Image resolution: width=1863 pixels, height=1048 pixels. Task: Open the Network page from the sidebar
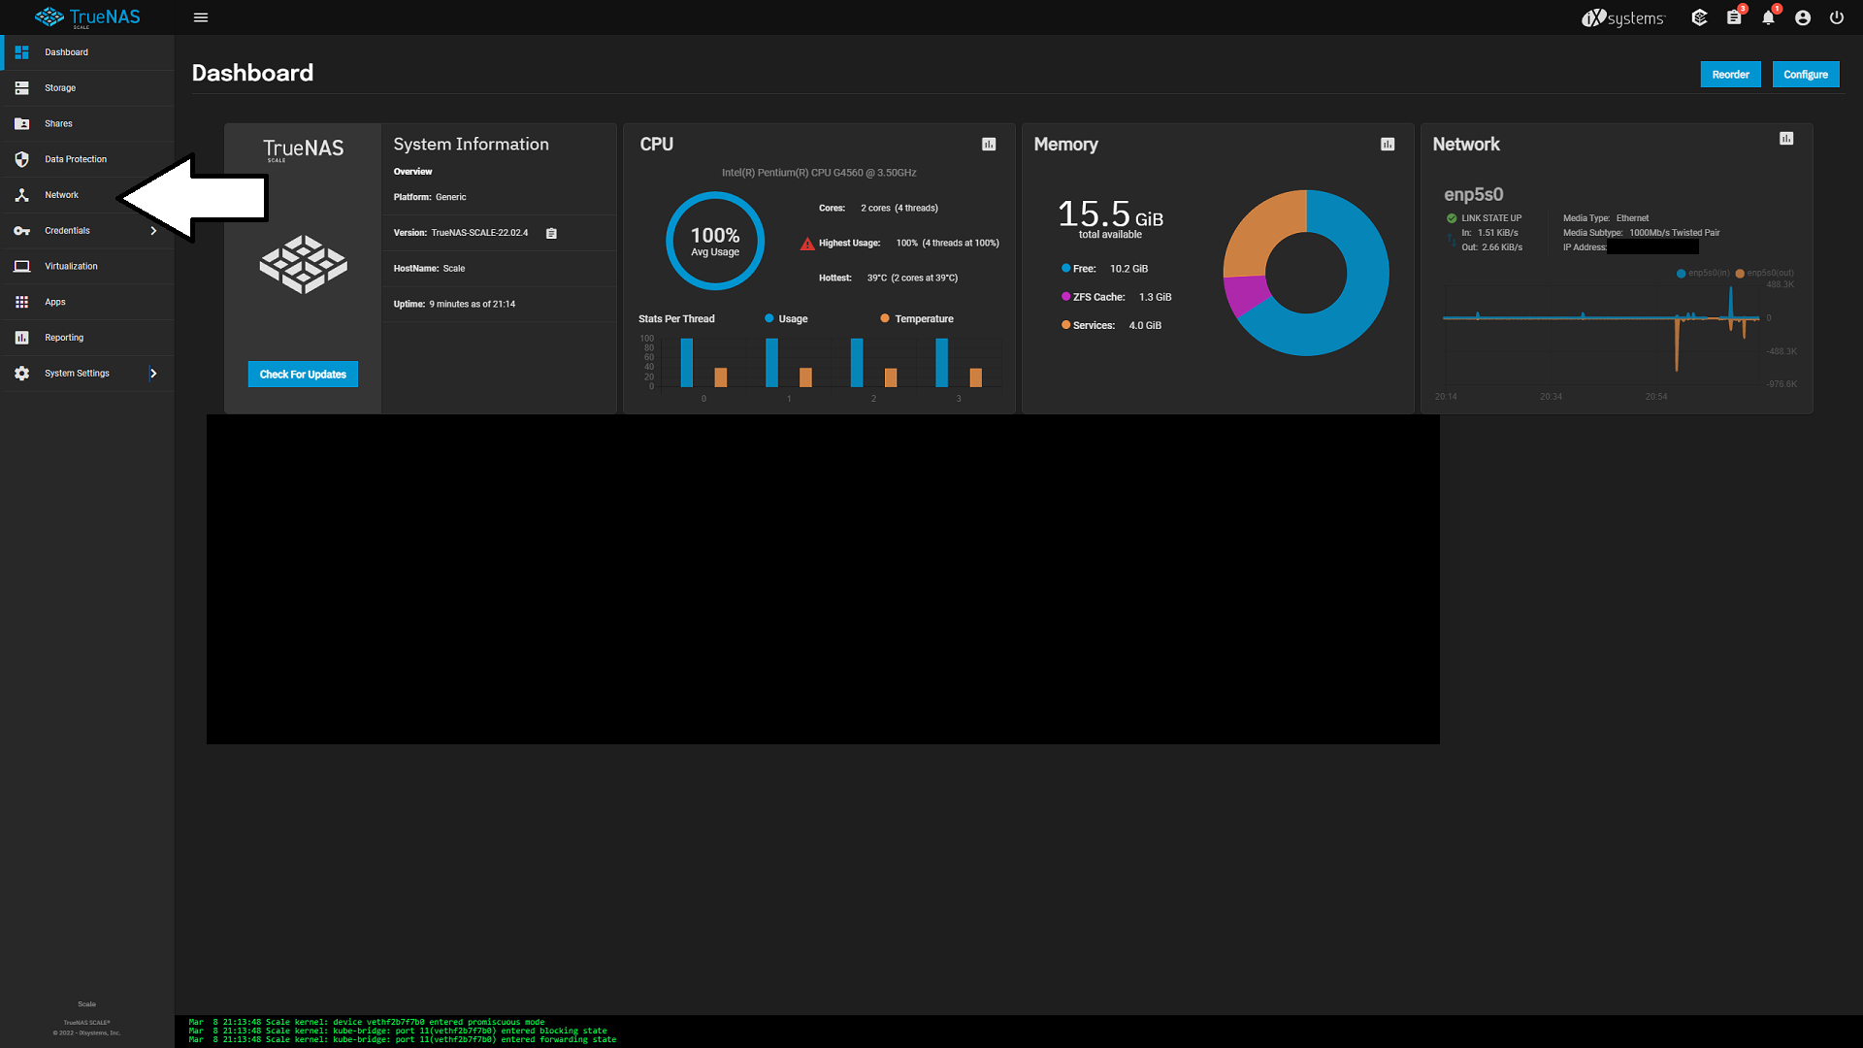click(x=87, y=195)
